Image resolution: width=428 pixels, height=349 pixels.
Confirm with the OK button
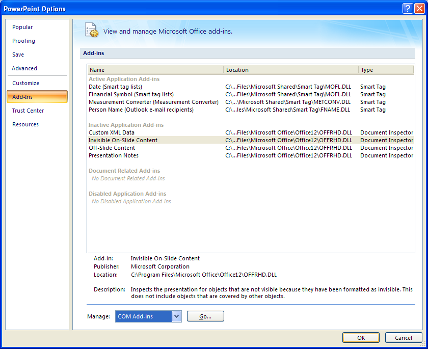point(361,338)
